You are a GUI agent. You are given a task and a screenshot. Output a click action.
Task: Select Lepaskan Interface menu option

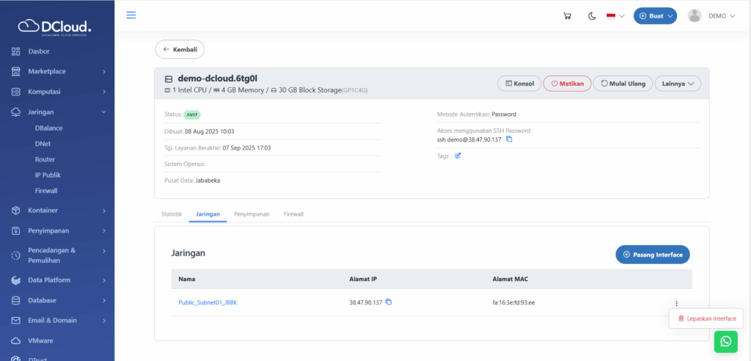click(706, 318)
